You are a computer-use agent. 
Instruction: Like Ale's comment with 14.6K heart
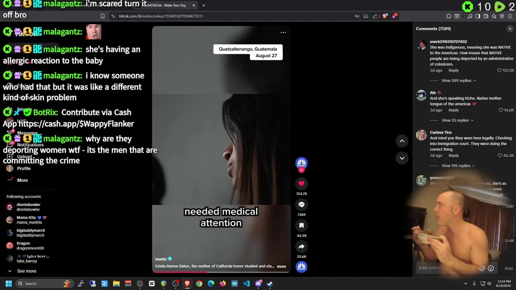(x=501, y=110)
